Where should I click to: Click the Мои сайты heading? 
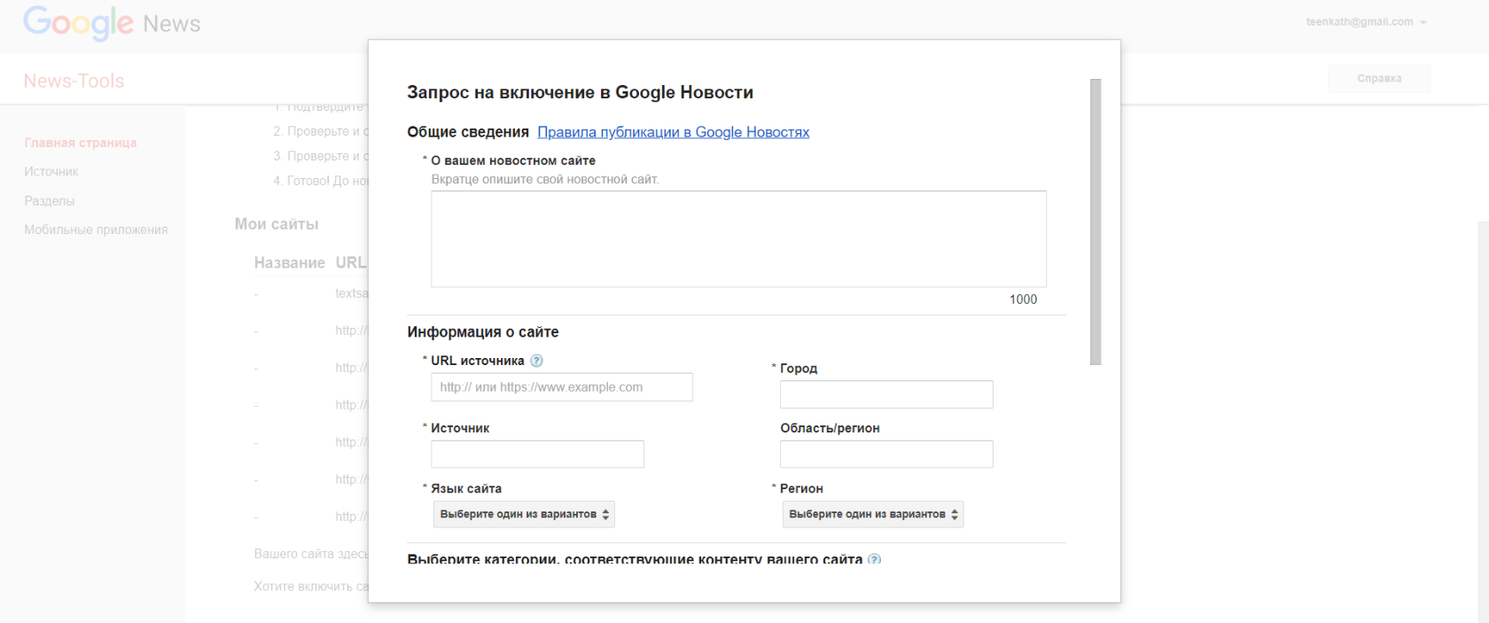pyautogui.click(x=277, y=224)
